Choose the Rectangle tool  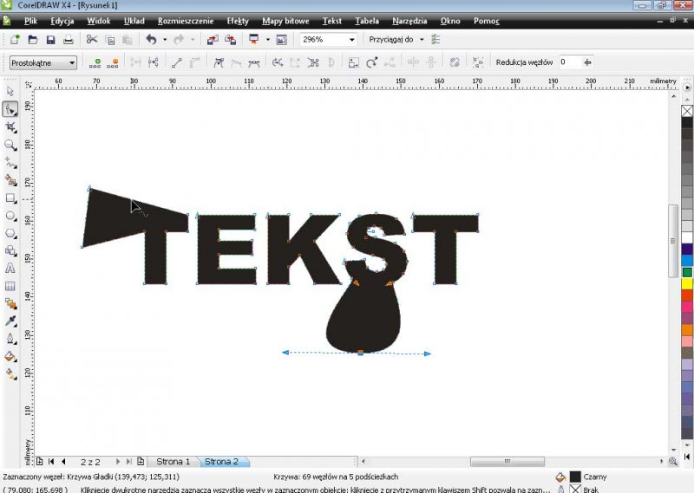point(10,198)
